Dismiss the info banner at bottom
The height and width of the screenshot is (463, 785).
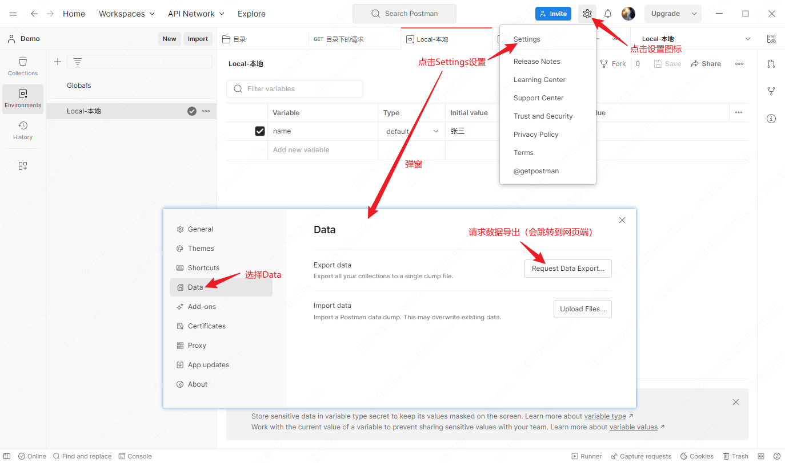coord(736,402)
